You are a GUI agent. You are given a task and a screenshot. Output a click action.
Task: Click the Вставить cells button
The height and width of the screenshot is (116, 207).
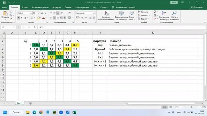pos(144,12)
